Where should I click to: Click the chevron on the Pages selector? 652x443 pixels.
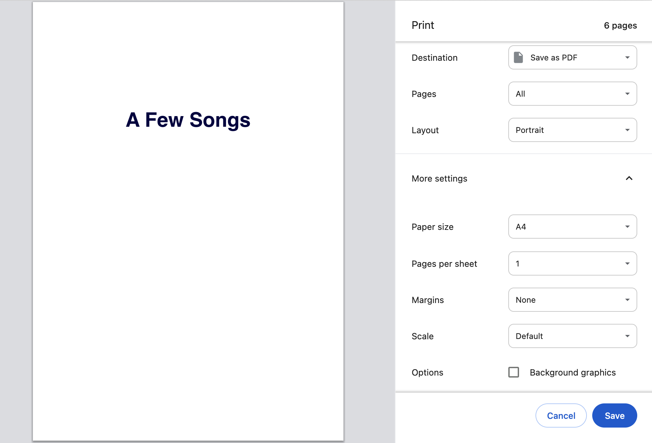point(628,94)
